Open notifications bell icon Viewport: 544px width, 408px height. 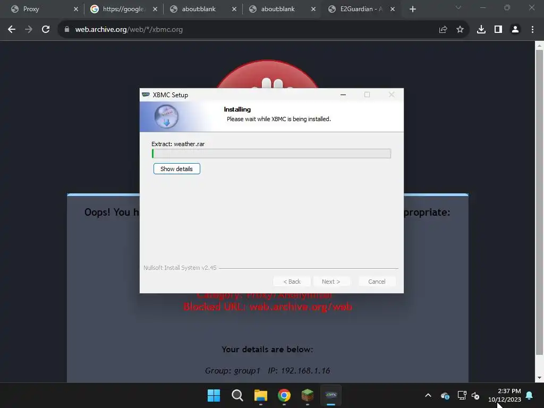tap(530, 395)
